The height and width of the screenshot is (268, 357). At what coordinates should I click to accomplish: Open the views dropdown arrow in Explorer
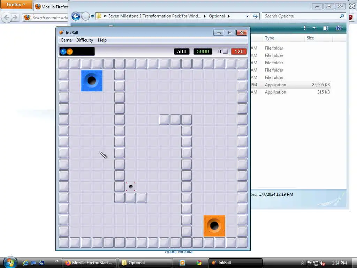tap(314, 28)
